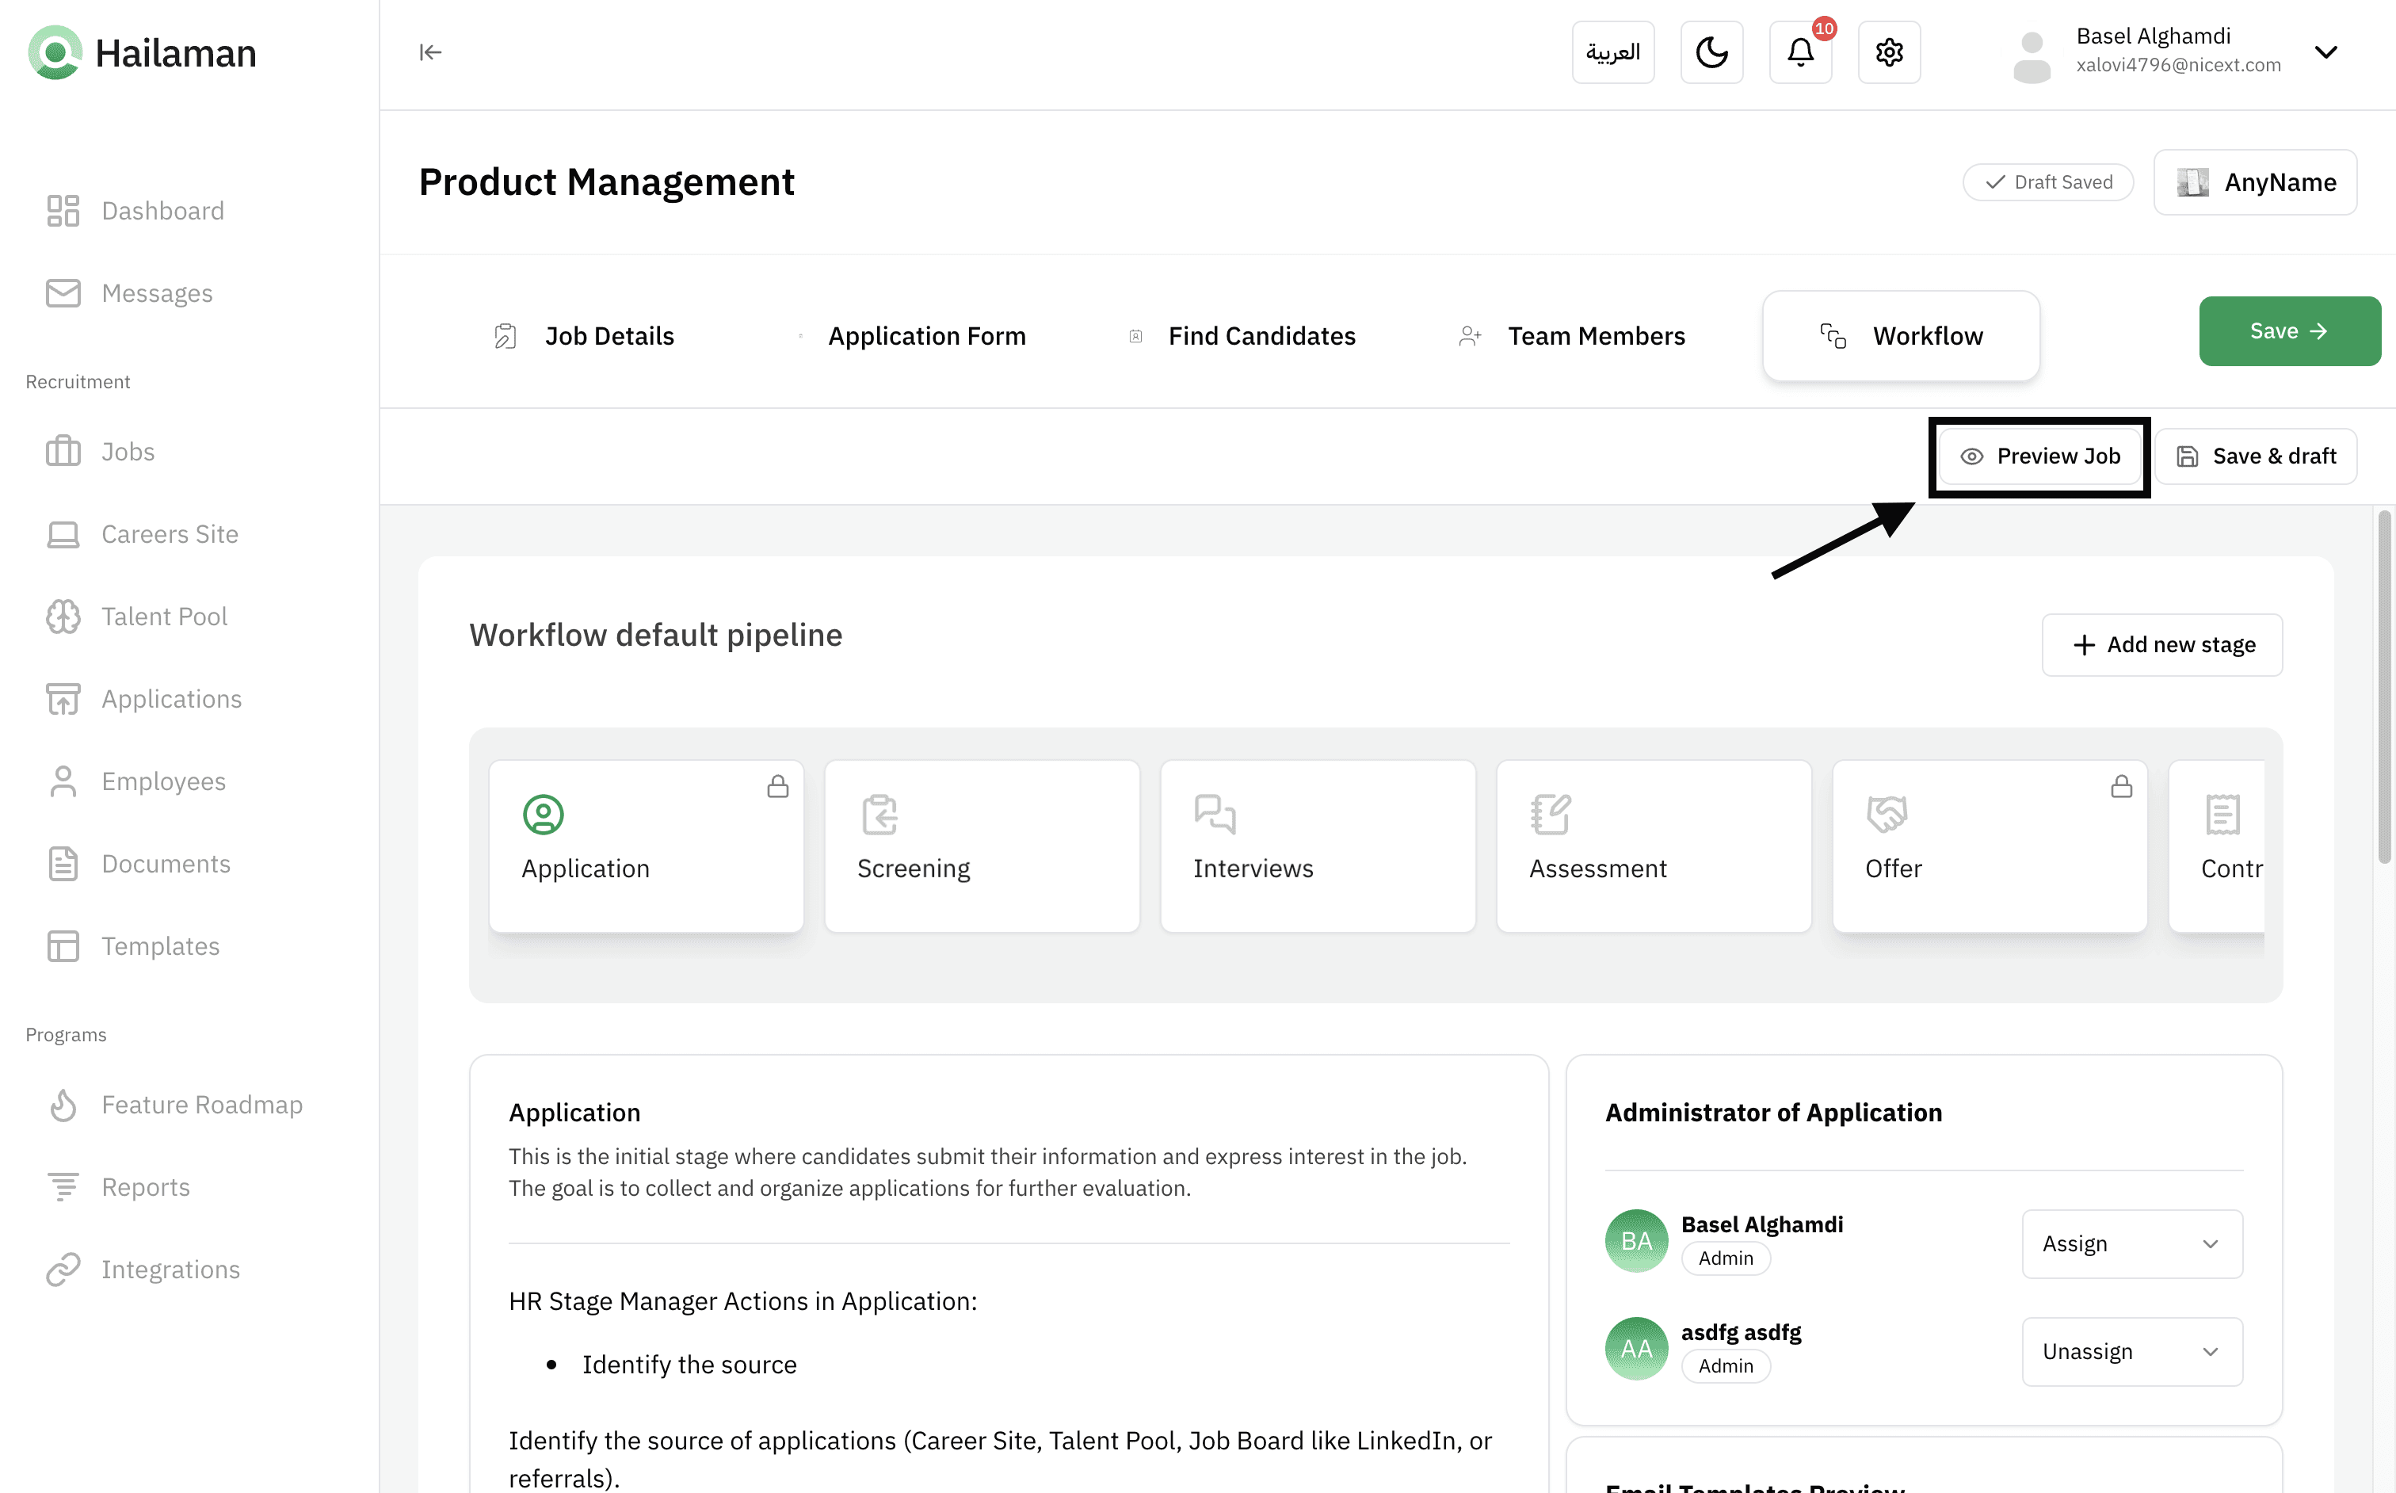Open Unassign dropdown for asdfg asdfg

[x=2131, y=1351]
